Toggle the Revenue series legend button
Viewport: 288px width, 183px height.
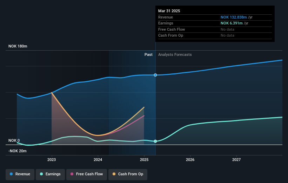[x=20, y=174]
